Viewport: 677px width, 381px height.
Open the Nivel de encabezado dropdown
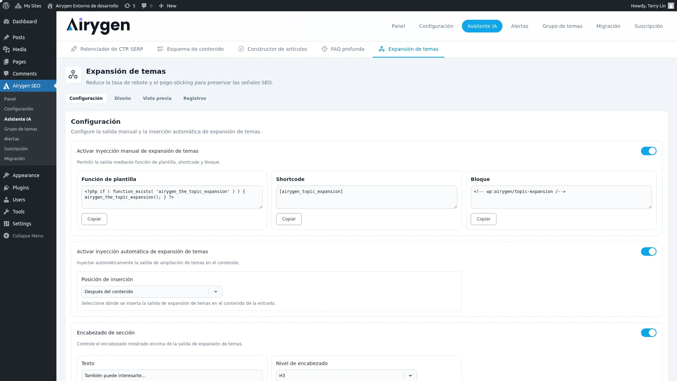coord(346,375)
